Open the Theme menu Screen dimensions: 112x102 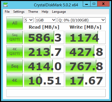pyautogui.click(x=33, y=12)
